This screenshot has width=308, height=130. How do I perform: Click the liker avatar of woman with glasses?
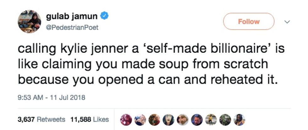pyautogui.click(x=169, y=119)
